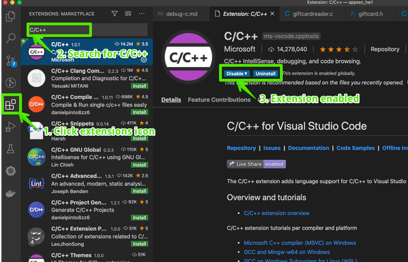The image size is (408, 262).
Task: Open the Search view in activity bar
Action: (10, 38)
